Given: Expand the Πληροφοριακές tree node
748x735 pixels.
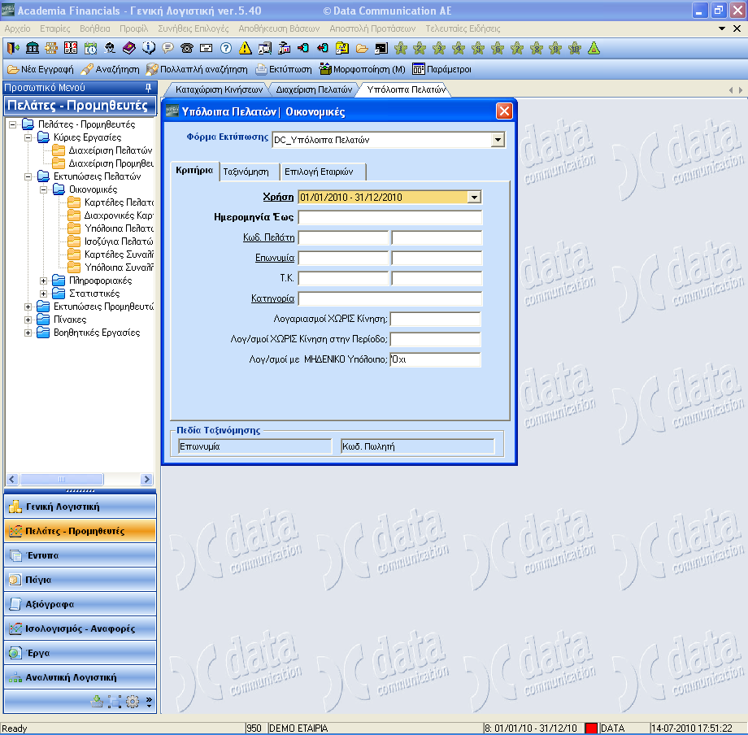Looking at the screenshot, I should [43, 281].
